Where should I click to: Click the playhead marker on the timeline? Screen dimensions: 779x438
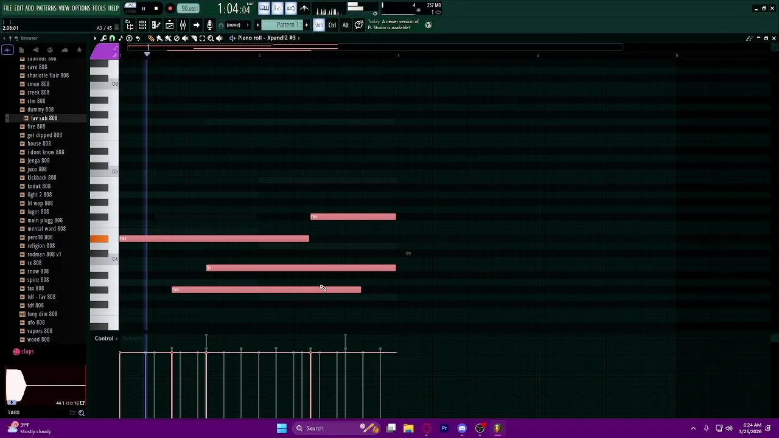point(147,55)
